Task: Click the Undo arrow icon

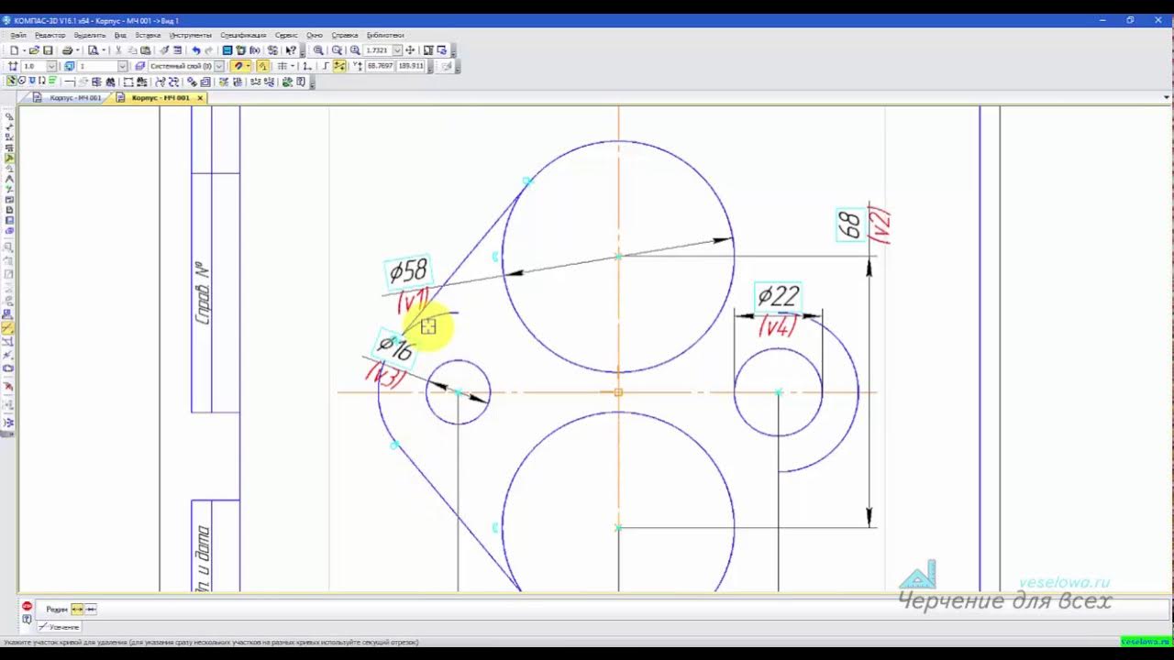Action: pos(196,50)
